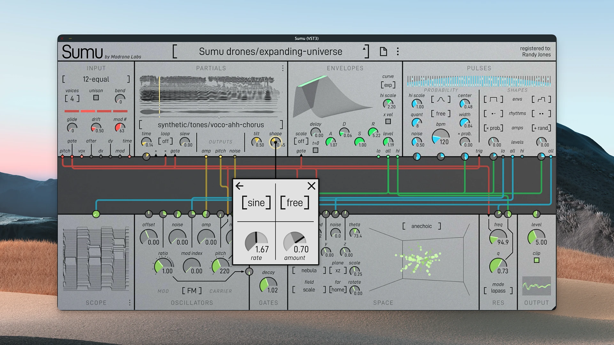Open the Sumu drones/expanding-universe preset menu
Viewport: 614px width, 345px height.
[x=270, y=51]
